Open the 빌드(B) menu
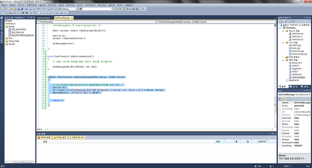Viewport: 312px width, 168px height. pyautogui.click(x=42, y=5)
